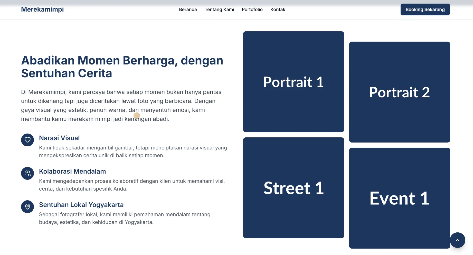Click the headline Abadikan Momen Berharga
The width and height of the screenshot is (473, 255).
[122, 67]
